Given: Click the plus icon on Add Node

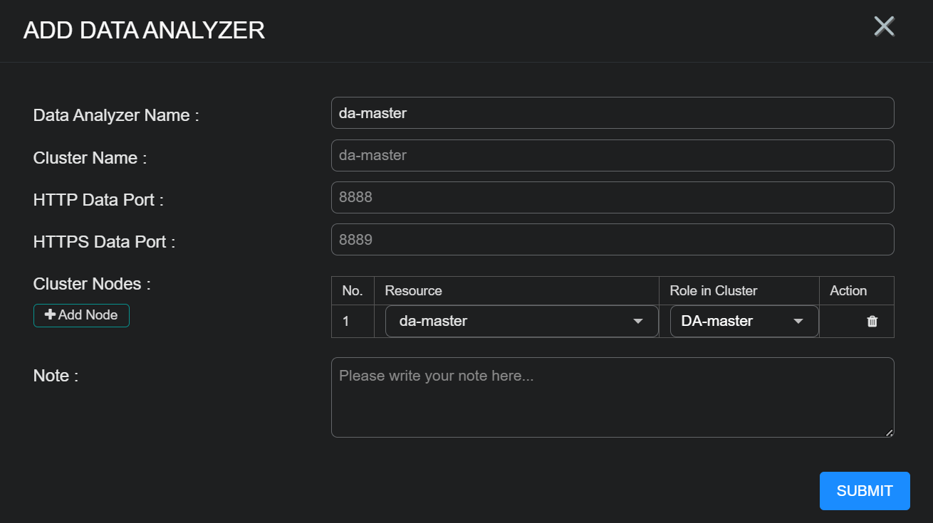Looking at the screenshot, I should [x=50, y=315].
